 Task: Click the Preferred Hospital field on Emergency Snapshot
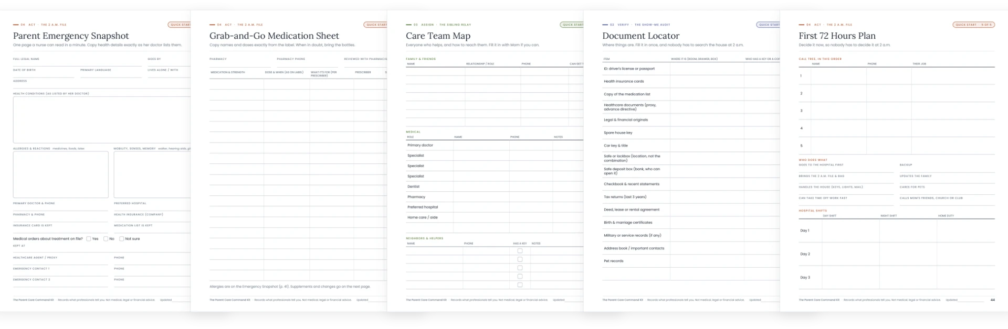point(152,206)
